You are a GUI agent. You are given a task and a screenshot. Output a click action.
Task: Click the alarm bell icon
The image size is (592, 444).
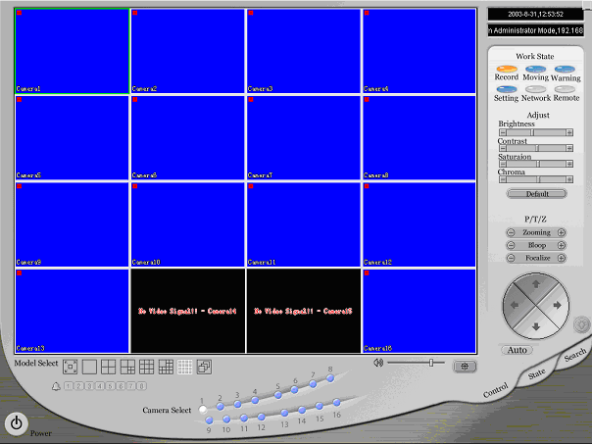(56, 386)
